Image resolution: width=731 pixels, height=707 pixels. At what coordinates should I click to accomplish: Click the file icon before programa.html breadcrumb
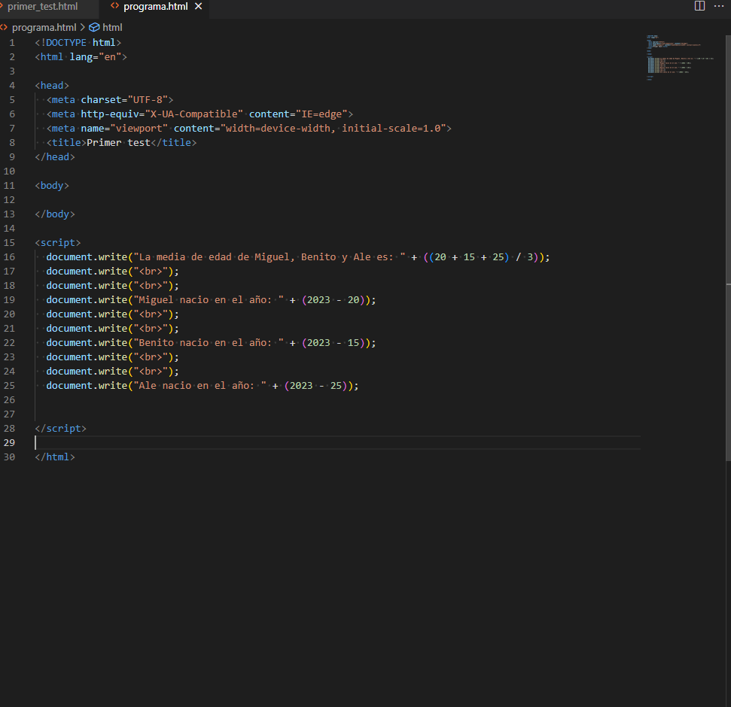pyautogui.click(x=5, y=27)
